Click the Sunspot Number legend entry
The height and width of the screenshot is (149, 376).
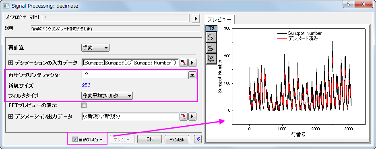click(x=299, y=33)
